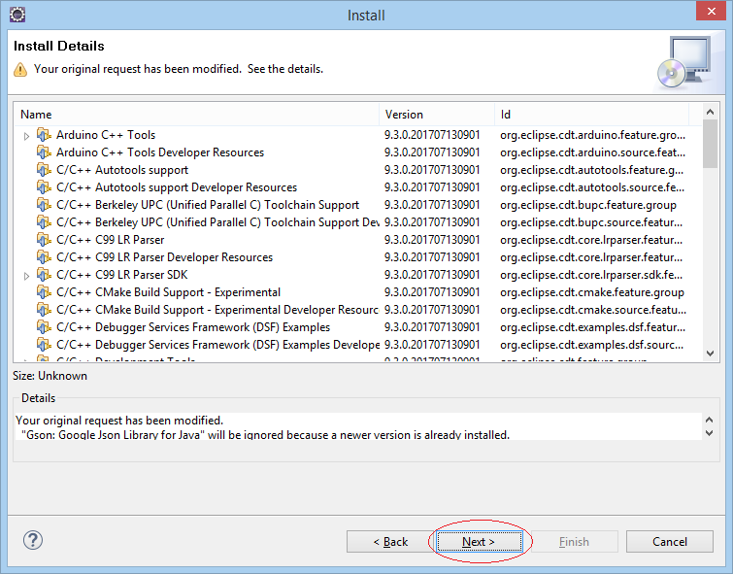The image size is (733, 574).
Task: Click the C/C++ Autotools support feature icon
Action: (x=44, y=170)
